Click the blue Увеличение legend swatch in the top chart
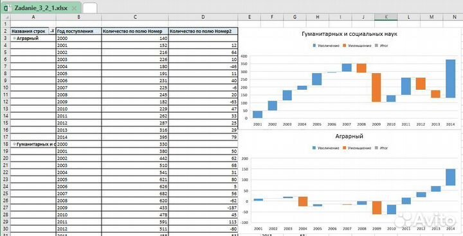This screenshot has width=463, height=236. click(x=314, y=46)
